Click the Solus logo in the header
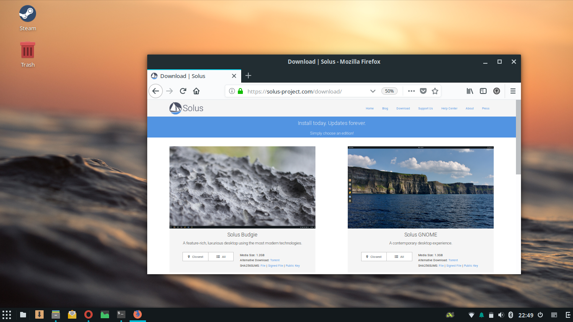 click(186, 108)
